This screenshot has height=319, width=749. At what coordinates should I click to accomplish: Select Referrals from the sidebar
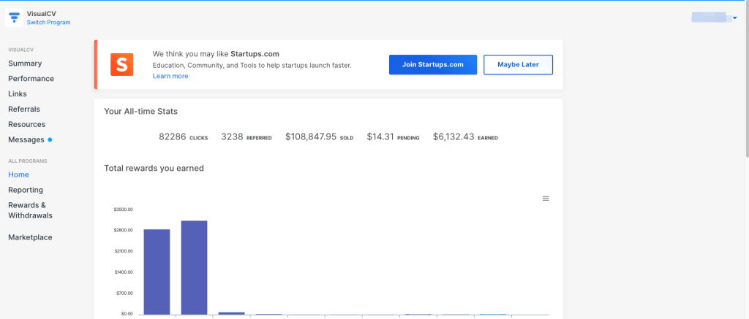point(24,109)
